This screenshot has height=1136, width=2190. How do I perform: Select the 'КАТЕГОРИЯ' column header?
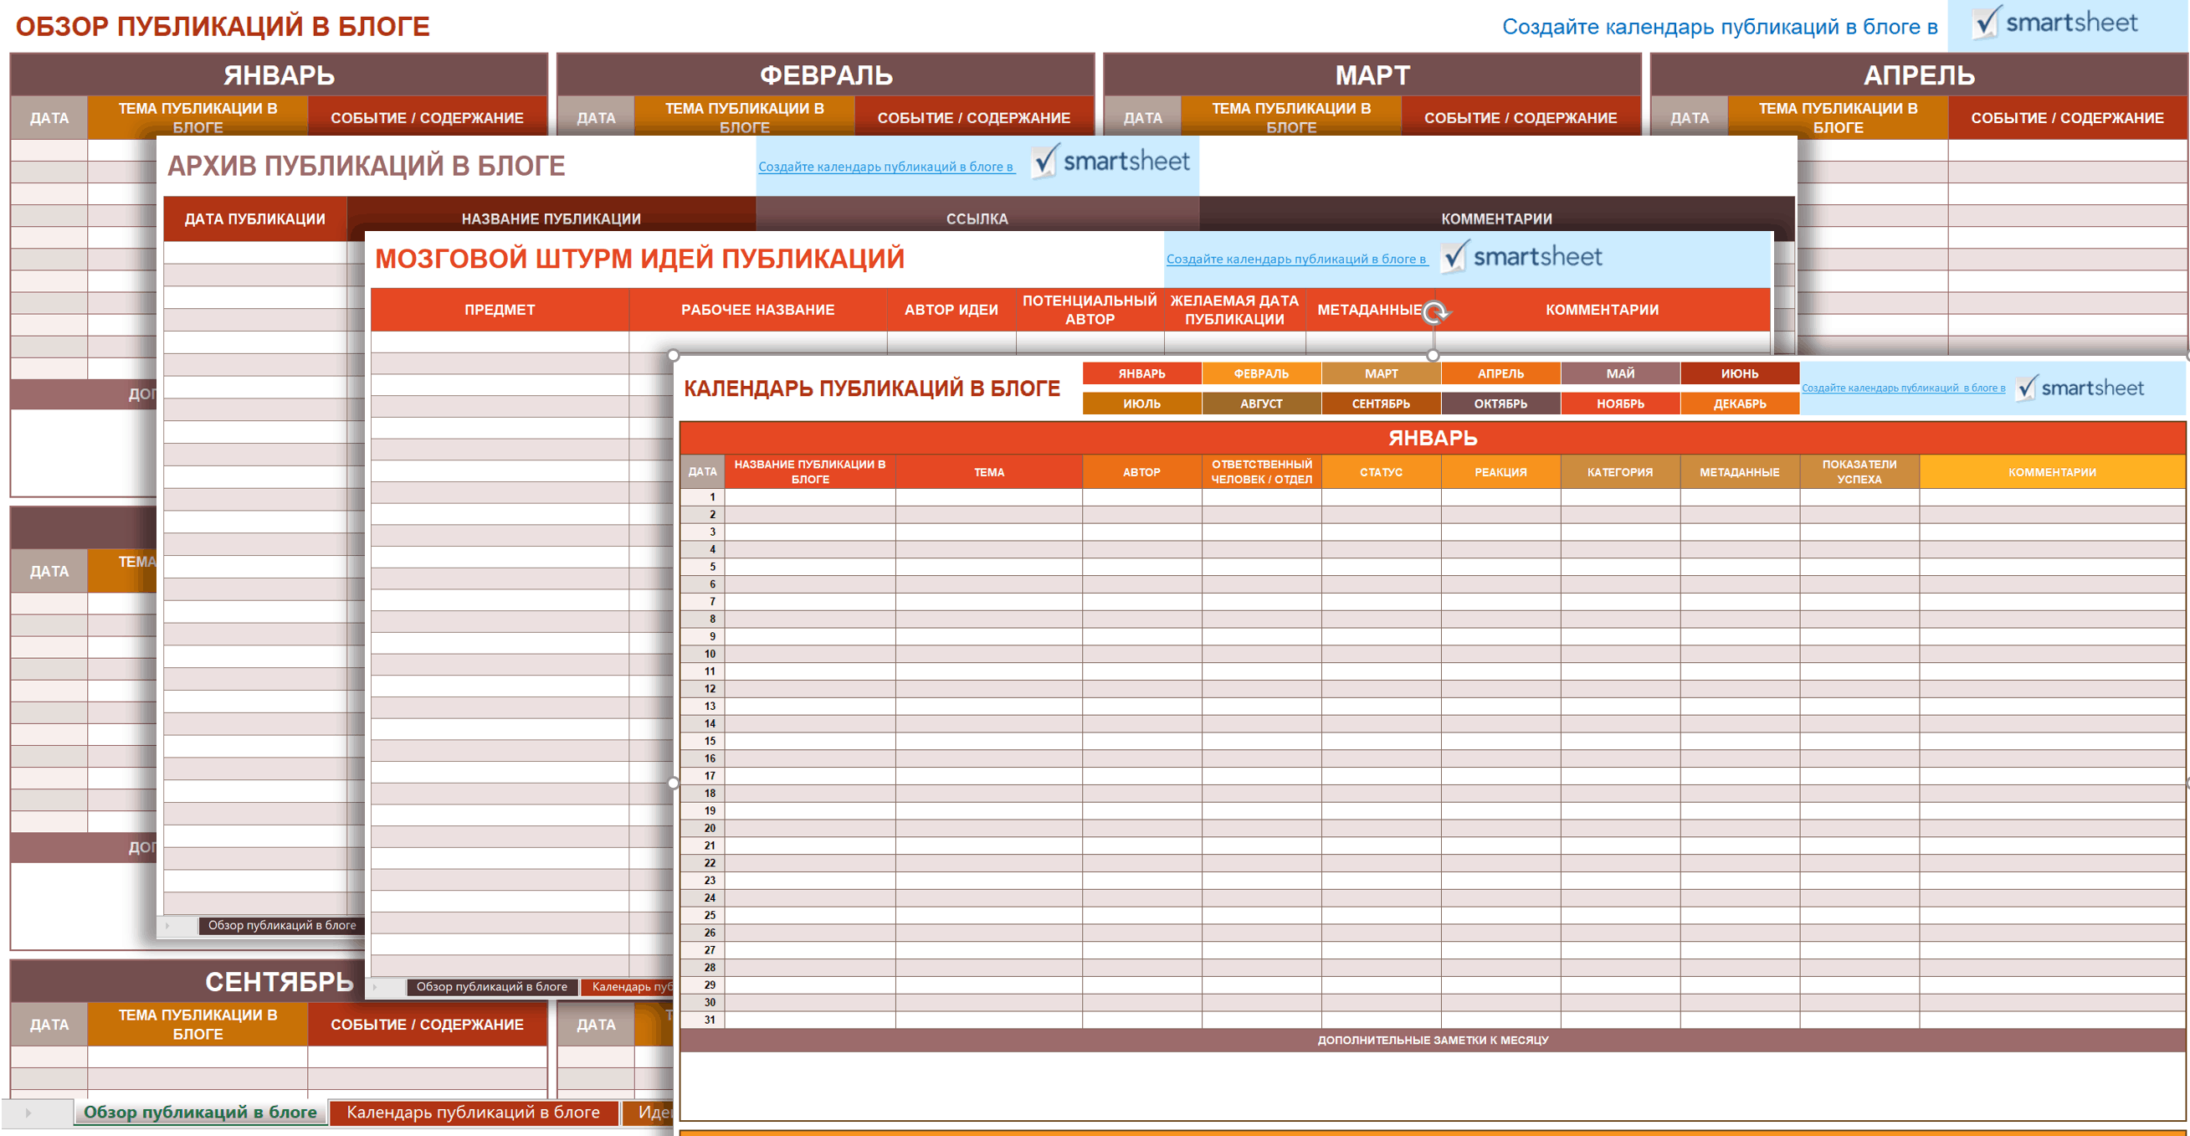click(1619, 472)
